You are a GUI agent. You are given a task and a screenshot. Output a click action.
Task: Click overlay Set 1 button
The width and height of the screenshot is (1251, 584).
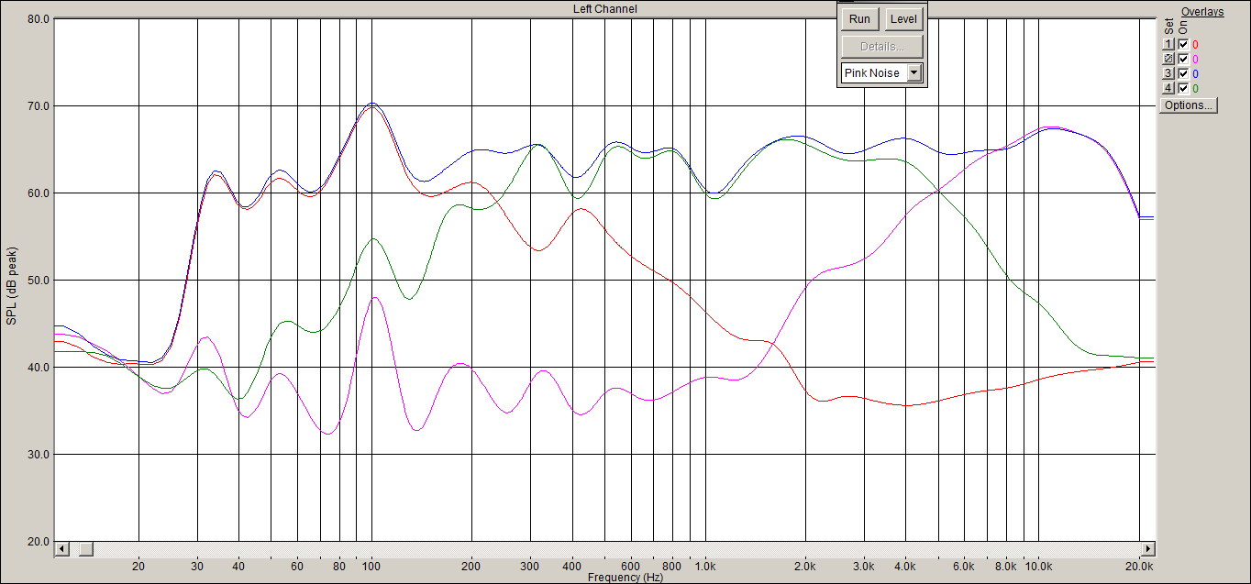click(x=1168, y=44)
